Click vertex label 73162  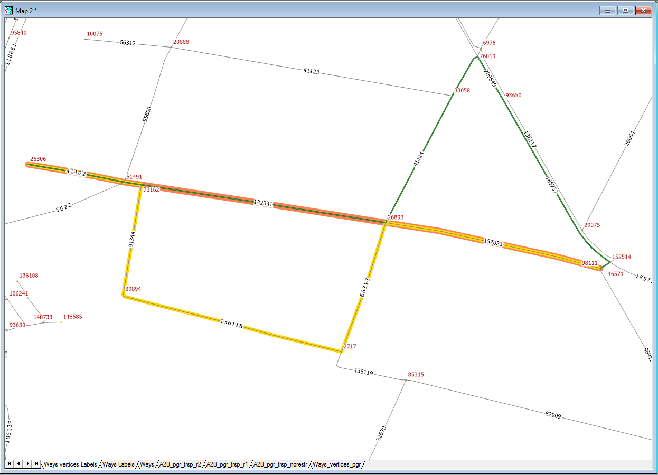coord(151,189)
